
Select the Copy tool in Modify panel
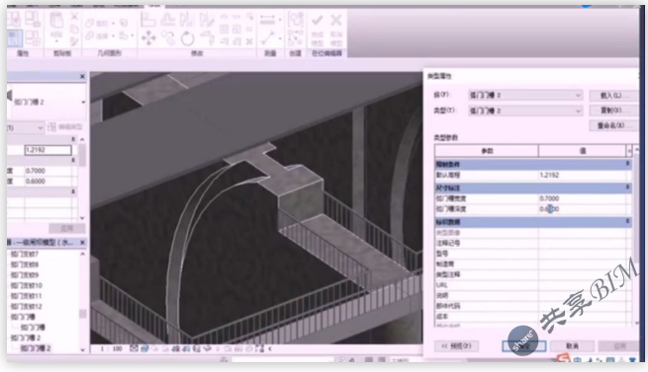168,38
